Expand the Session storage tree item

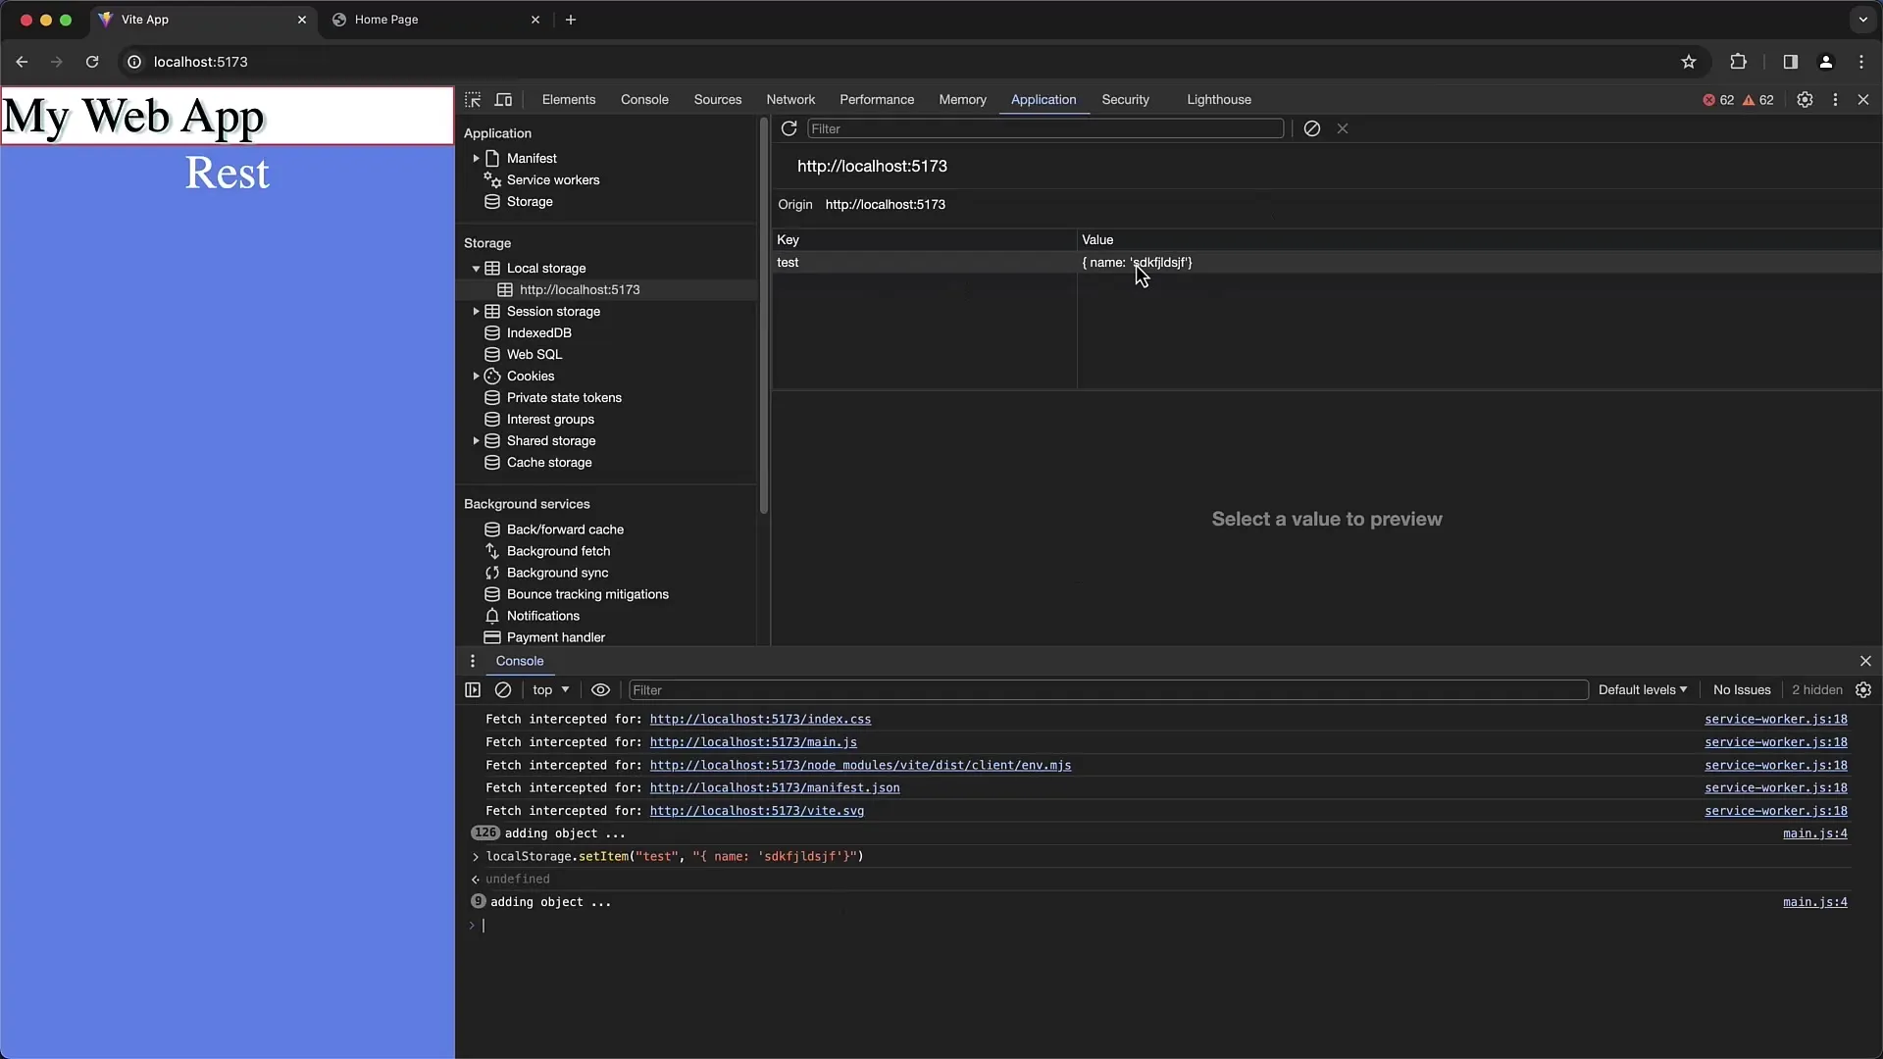coord(476,310)
